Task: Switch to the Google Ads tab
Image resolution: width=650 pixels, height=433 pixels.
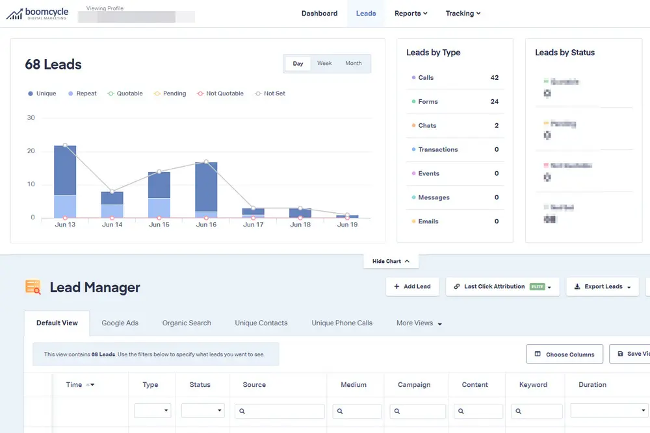Action: [x=120, y=323]
